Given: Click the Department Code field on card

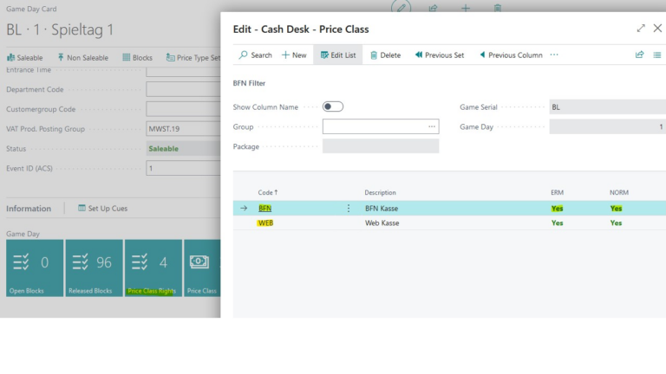Looking at the screenshot, I should point(184,89).
